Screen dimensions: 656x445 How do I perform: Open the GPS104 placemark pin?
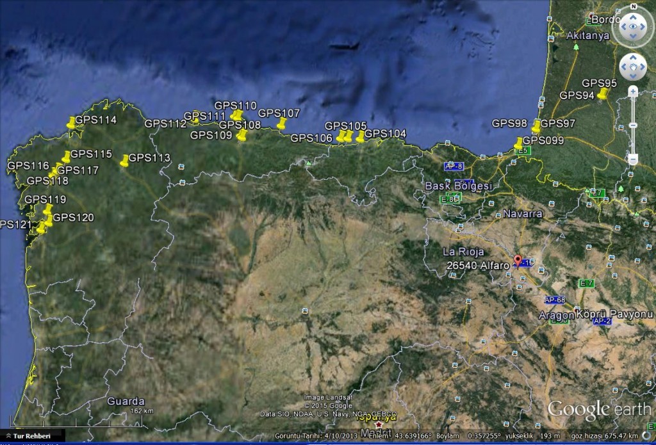(x=361, y=136)
